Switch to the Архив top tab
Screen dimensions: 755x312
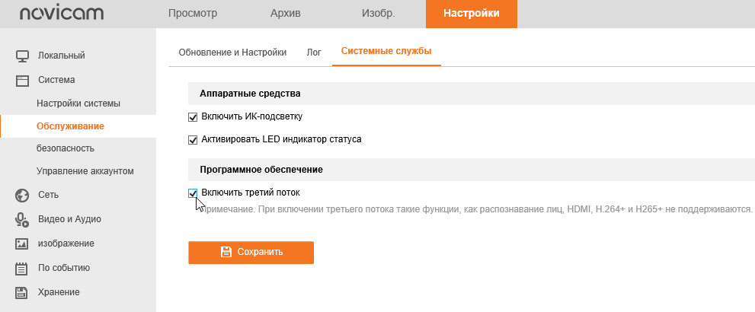(x=286, y=14)
